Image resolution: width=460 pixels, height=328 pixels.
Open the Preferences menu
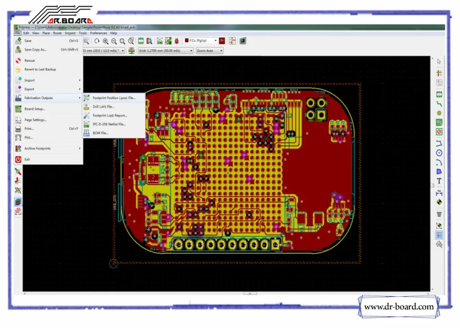(98, 33)
